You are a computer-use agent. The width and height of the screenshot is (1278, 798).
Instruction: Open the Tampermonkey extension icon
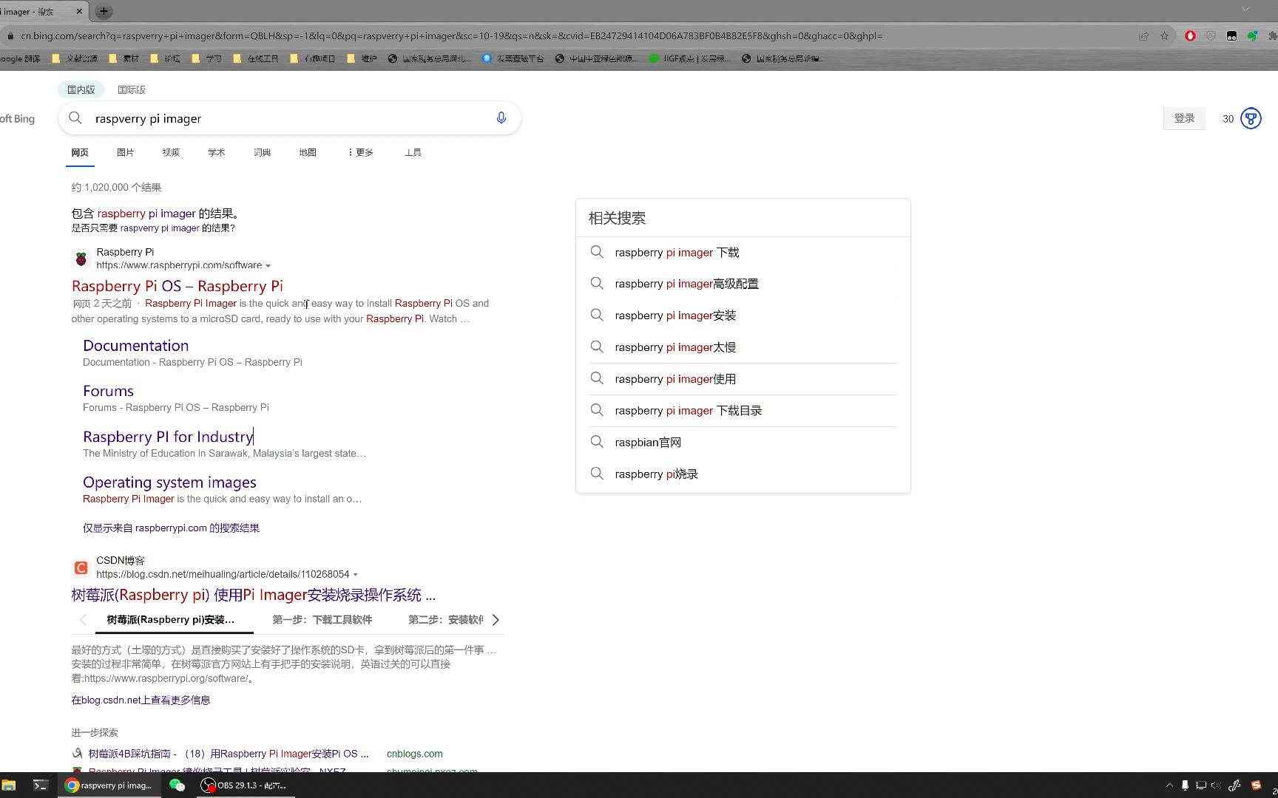[x=1231, y=35]
